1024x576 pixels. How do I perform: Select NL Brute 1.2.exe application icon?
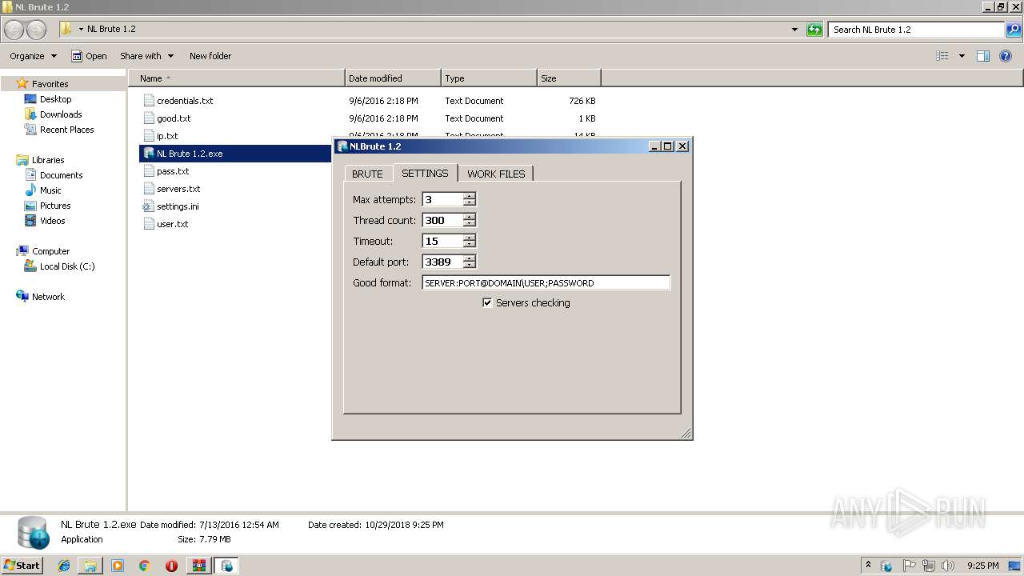point(148,154)
